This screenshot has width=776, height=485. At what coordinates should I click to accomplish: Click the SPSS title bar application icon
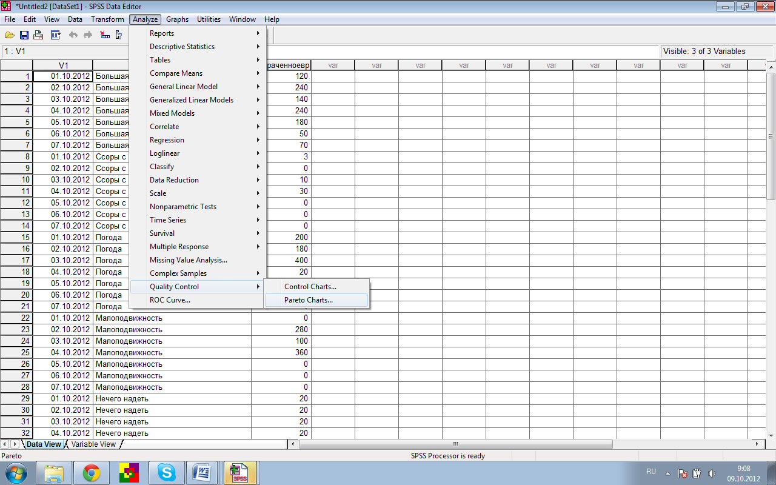[6, 6]
